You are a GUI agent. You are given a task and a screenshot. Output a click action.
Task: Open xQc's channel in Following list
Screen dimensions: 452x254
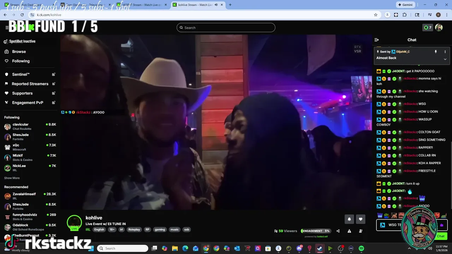30,147
